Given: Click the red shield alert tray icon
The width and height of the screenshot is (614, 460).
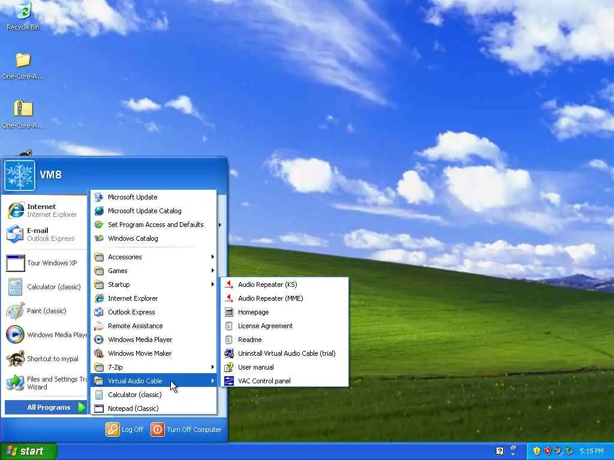Looking at the screenshot, I should click(547, 451).
